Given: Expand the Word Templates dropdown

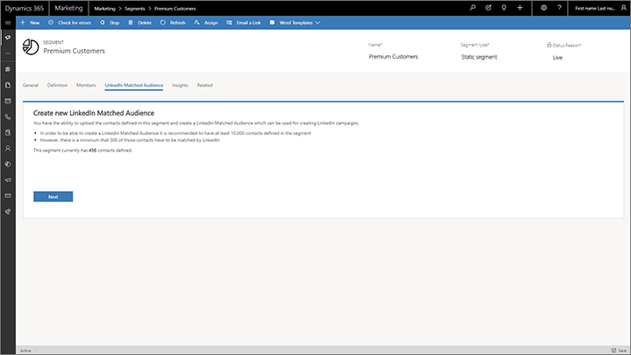Looking at the screenshot, I should [x=294, y=22].
